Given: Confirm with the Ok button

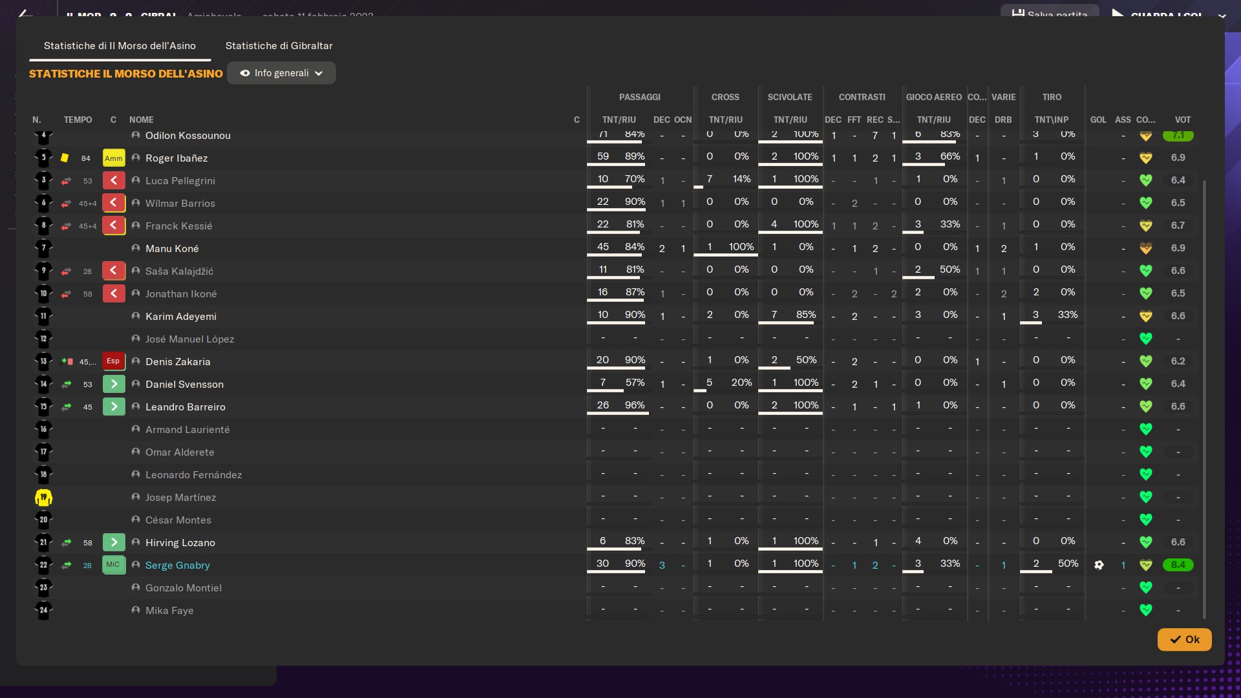Looking at the screenshot, I should click(x=1184, y=639).
